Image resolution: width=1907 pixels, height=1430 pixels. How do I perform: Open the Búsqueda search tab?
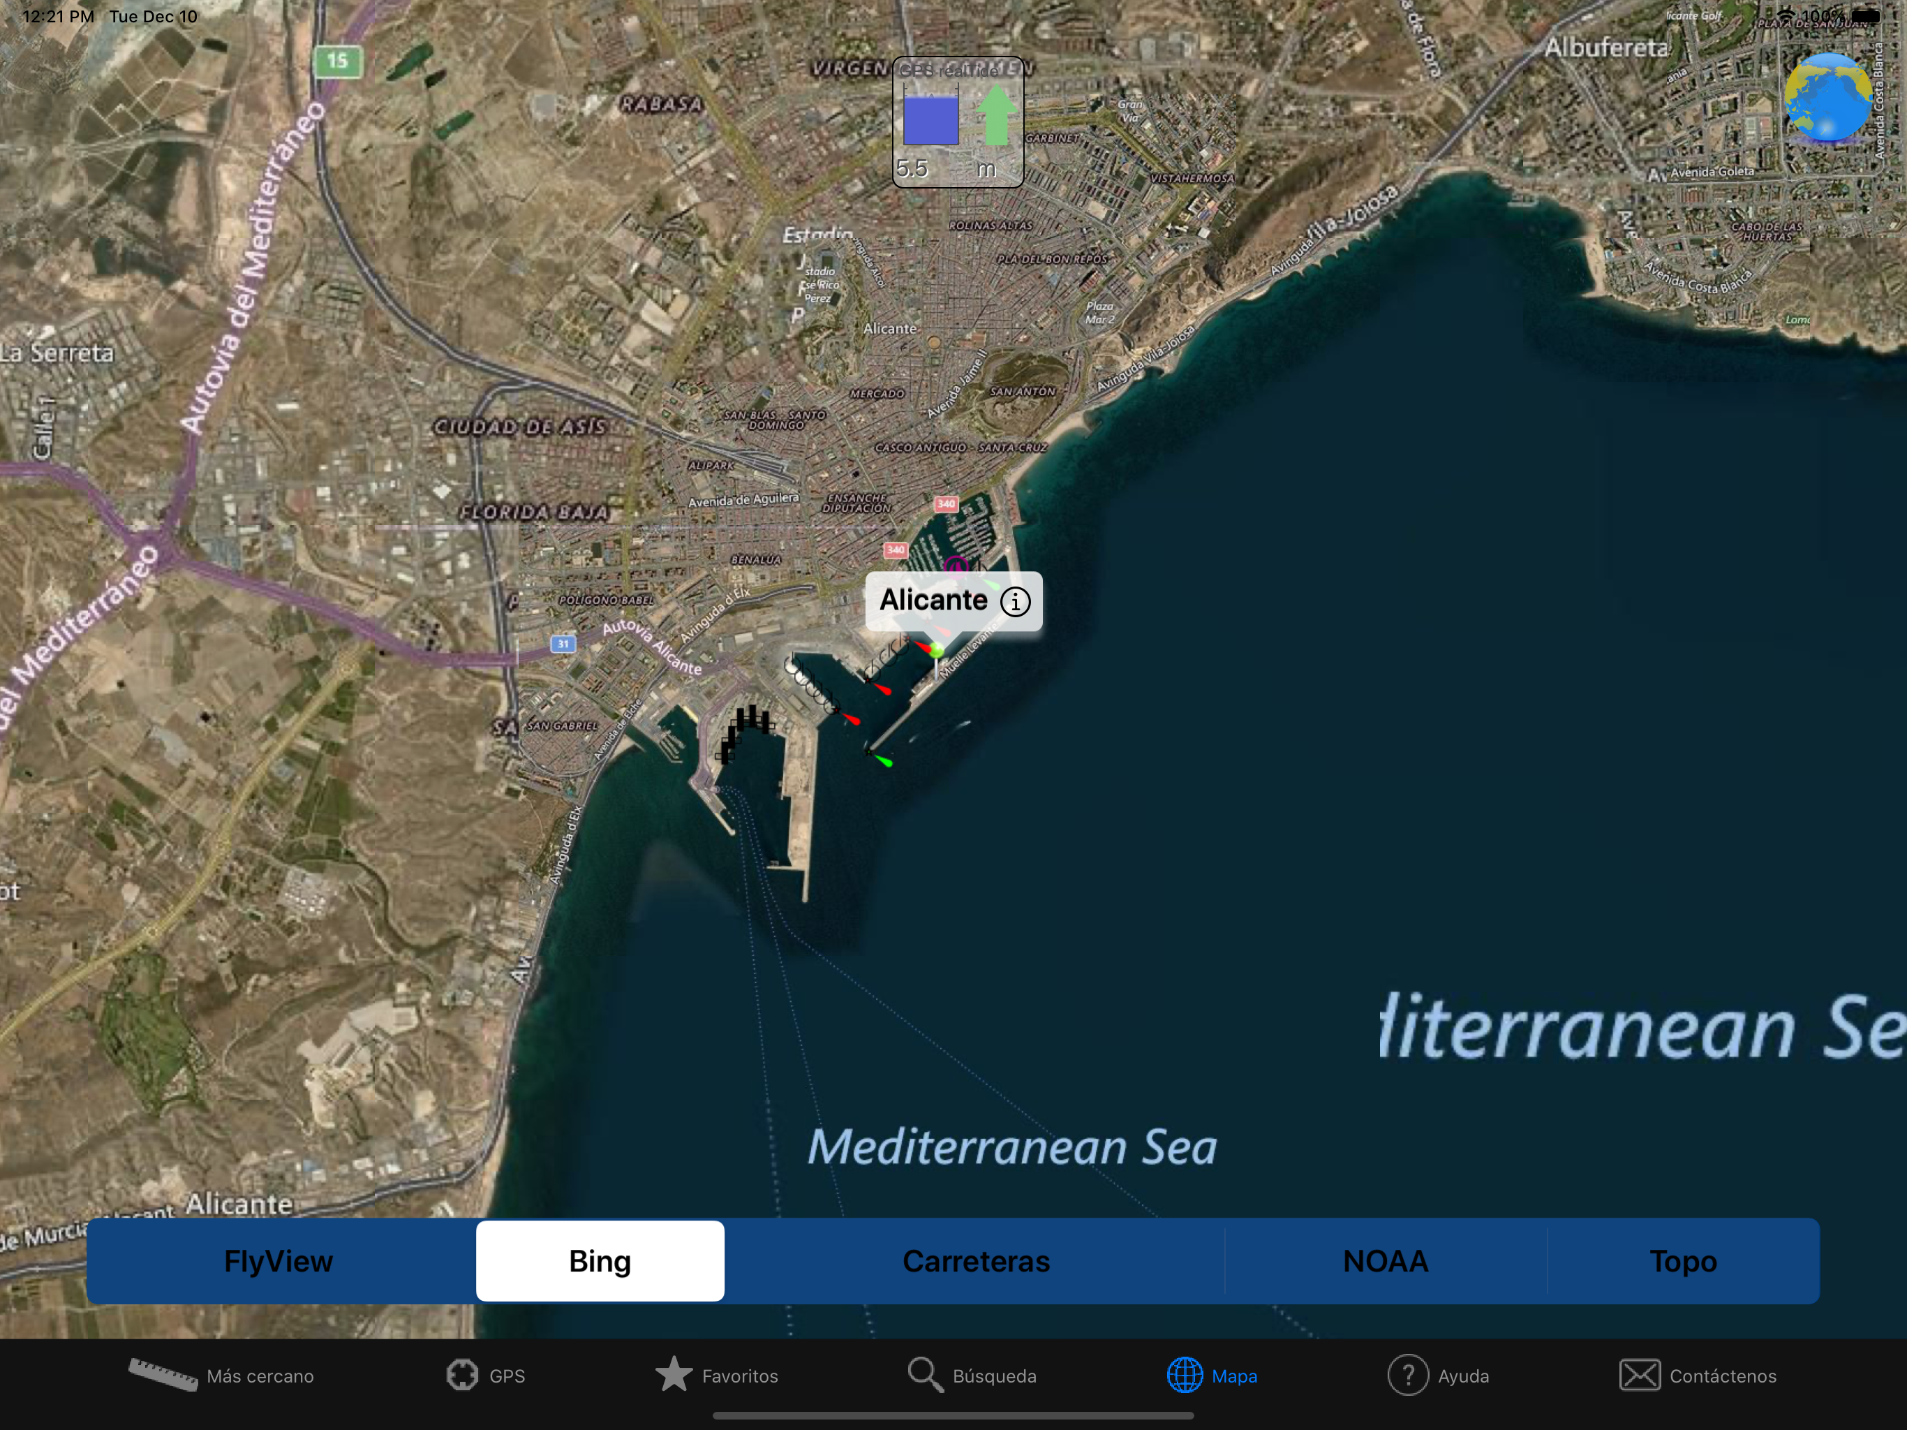(972, 1376)
